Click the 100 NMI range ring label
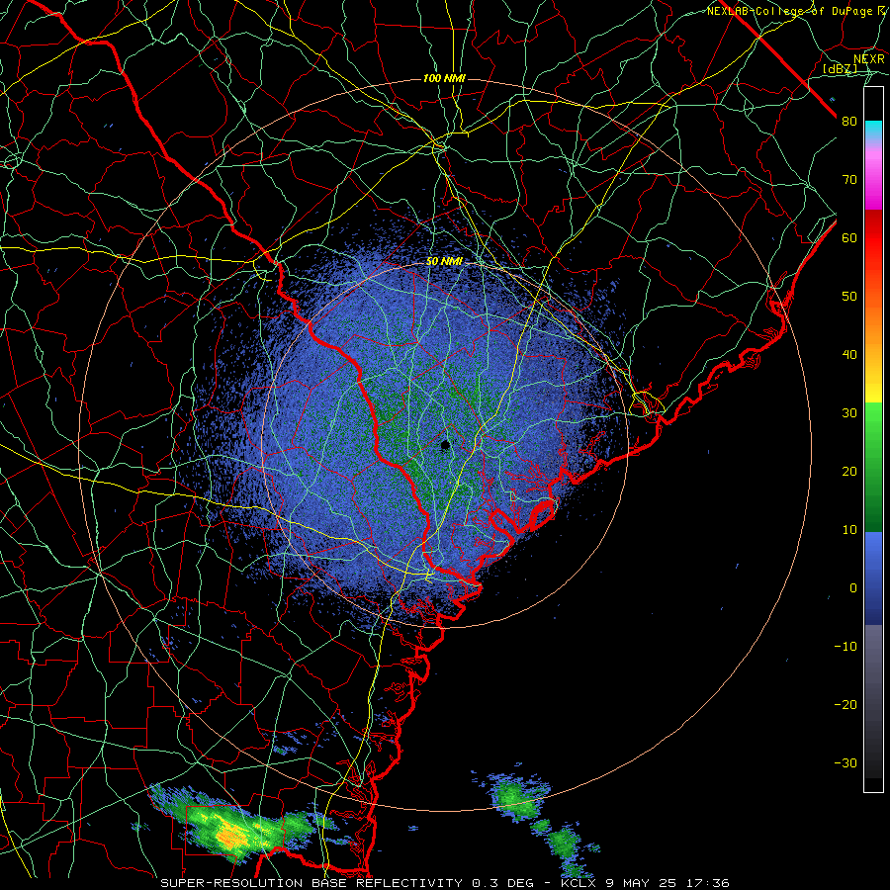 (444, 78)
